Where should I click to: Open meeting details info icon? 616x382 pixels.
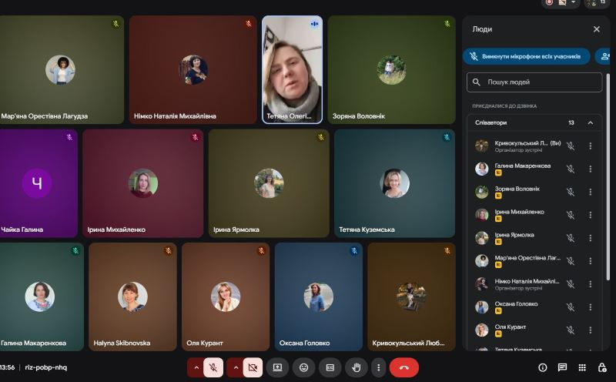click(x=542, y=367)
